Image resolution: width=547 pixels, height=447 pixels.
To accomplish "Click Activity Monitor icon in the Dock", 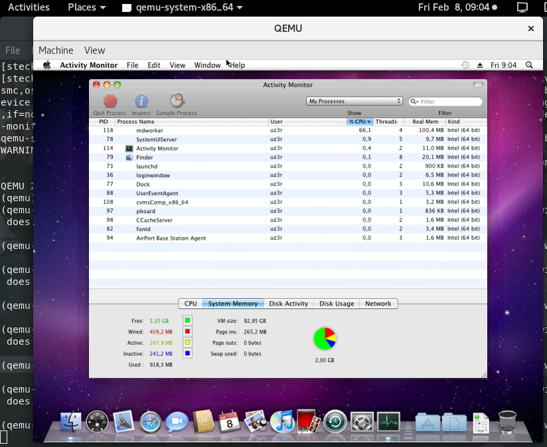I will tap(388, 422).
